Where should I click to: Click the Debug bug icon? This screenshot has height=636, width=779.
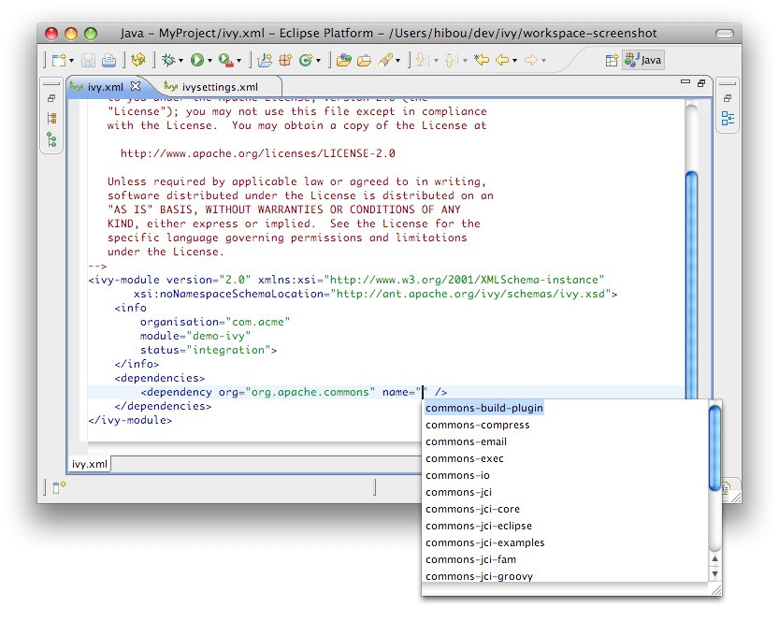pos(168,61)
